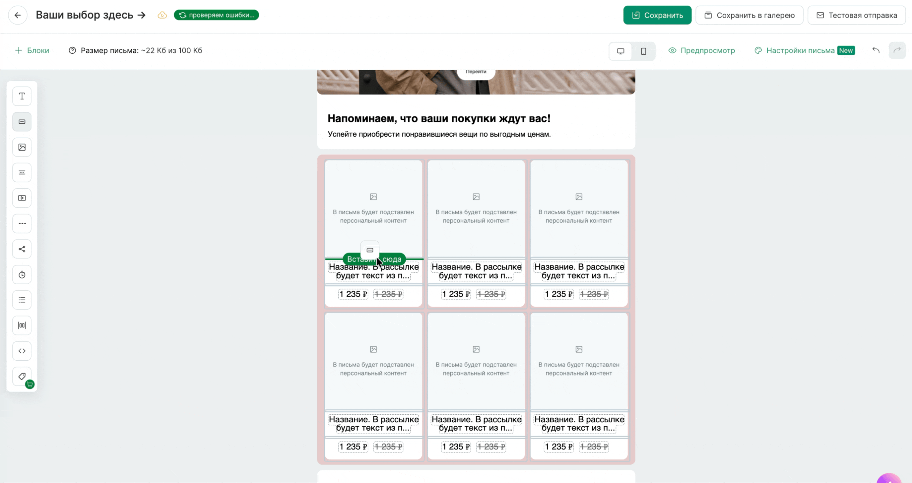Switch to desktop preview mode
Viewport: 912px width, 483px height.
click(620, 51)
